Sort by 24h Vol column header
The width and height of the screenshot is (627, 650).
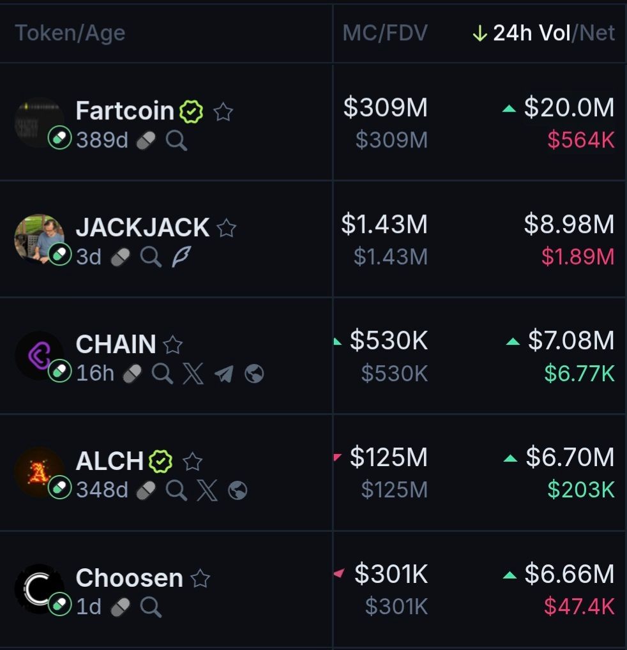tap(531, 33)
